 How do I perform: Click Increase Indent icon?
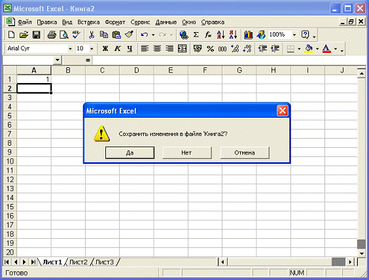[x=275, y=48]
